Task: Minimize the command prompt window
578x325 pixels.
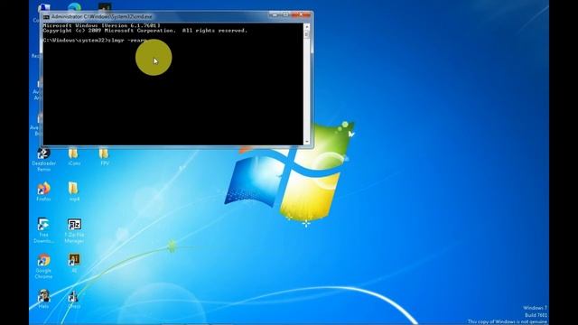Action: (x=275, y=14)
